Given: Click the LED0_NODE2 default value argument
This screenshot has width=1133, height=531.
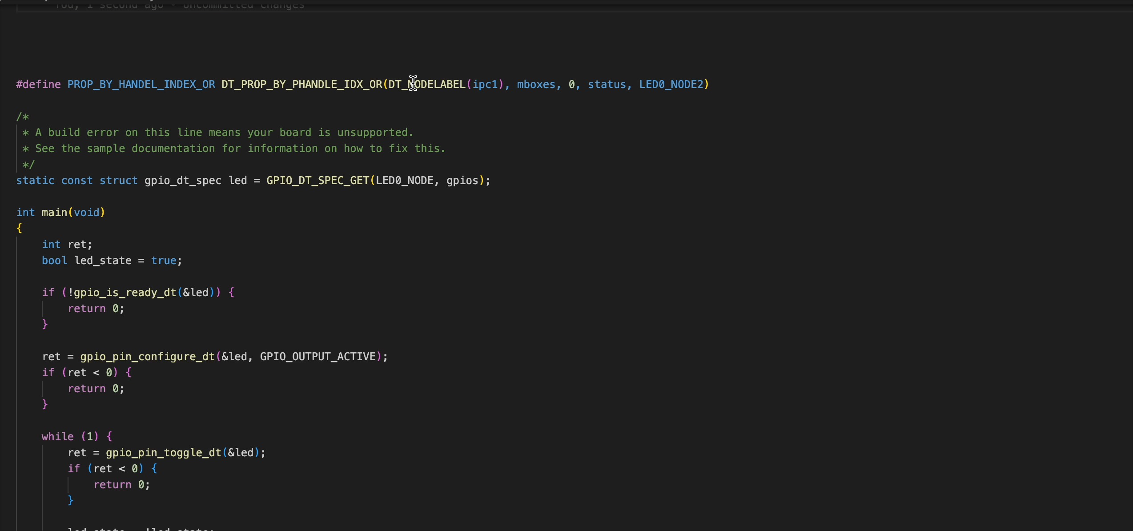Looking at the screenshot, I should click(x=671, y=84).
